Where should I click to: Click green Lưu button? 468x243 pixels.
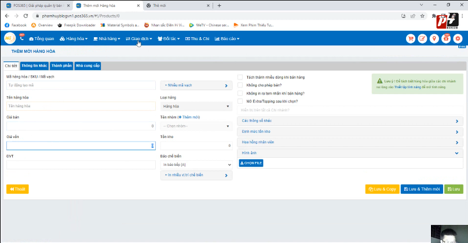point(454,189)
